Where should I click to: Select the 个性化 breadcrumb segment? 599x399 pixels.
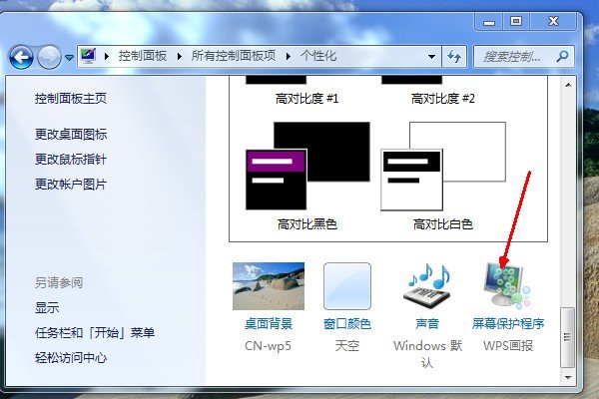click(x=318, y=56)
